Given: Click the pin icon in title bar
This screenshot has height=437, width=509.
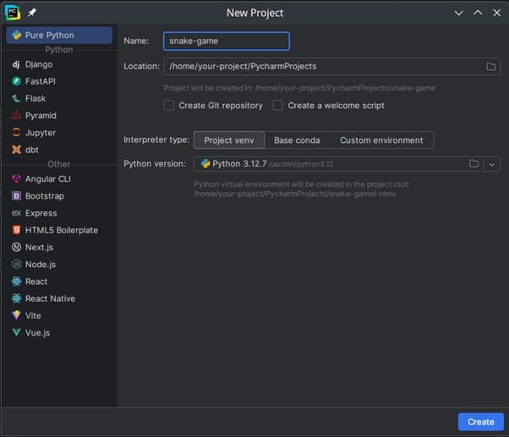Looking at the screenshot, I should point(32,13).
